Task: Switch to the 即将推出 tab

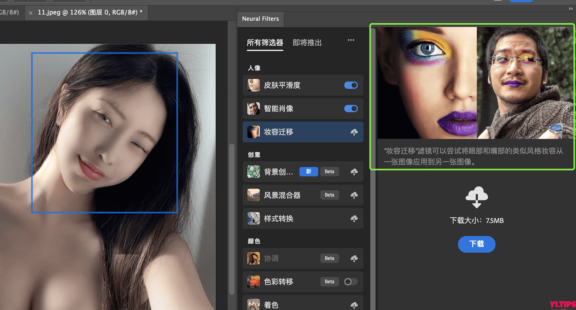Action: tap(307, 42)
